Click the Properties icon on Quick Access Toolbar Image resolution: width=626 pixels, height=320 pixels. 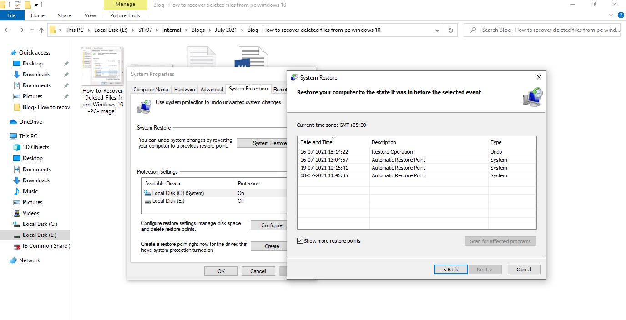[x=17, y=5]
